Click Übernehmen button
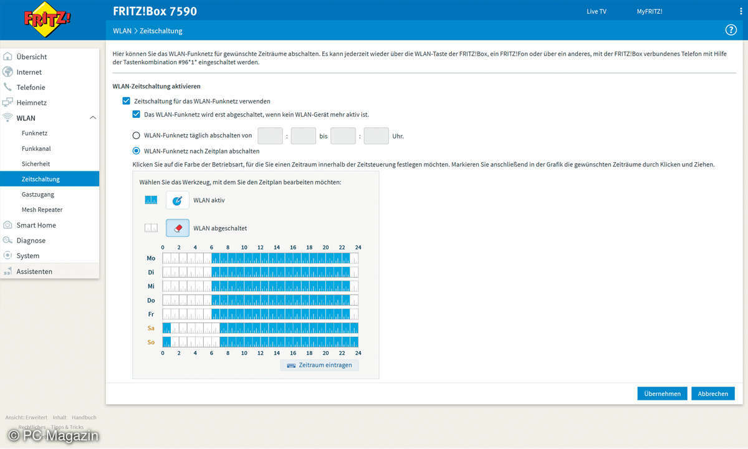This screenshot has height=449, width=748. tap(662, 393)
